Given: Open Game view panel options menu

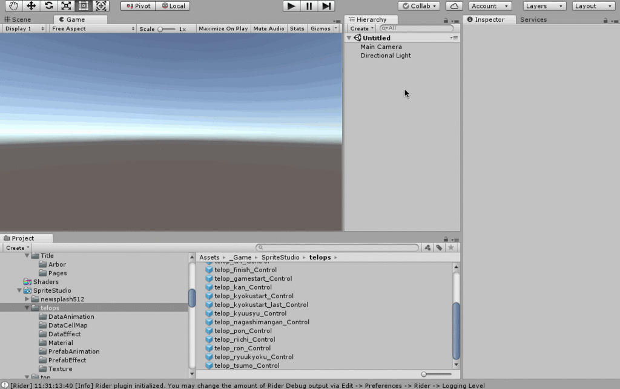Looking at the screenshot, I should [x=337, y=21].
